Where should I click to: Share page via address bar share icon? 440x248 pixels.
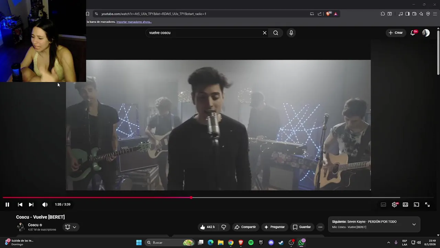(320, 14)
